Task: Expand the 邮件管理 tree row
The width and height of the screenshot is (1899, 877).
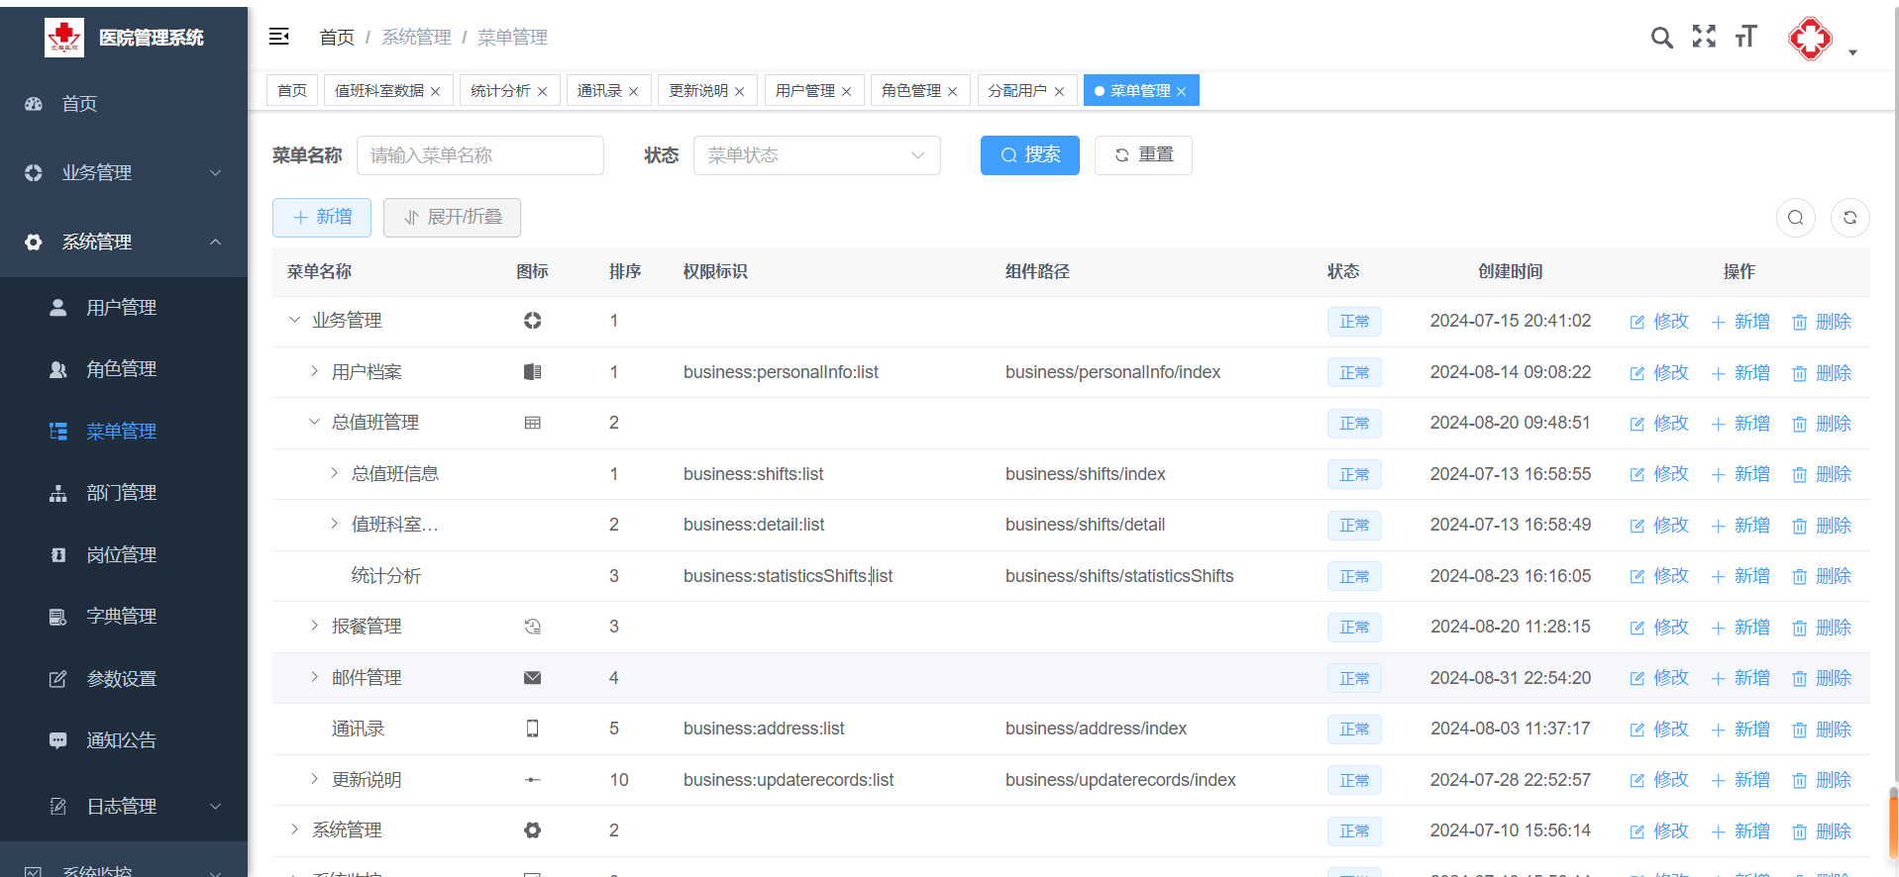Action: [314, 677]
